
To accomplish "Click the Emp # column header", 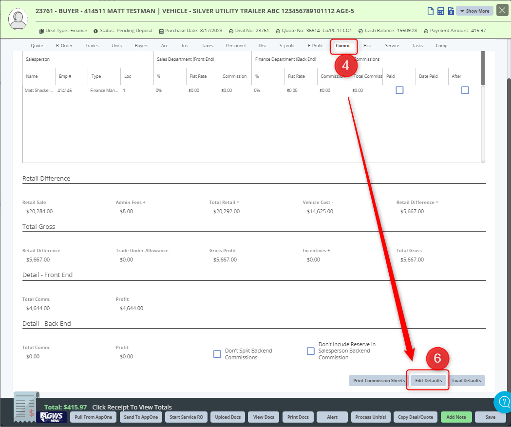I will click(72, 76).
